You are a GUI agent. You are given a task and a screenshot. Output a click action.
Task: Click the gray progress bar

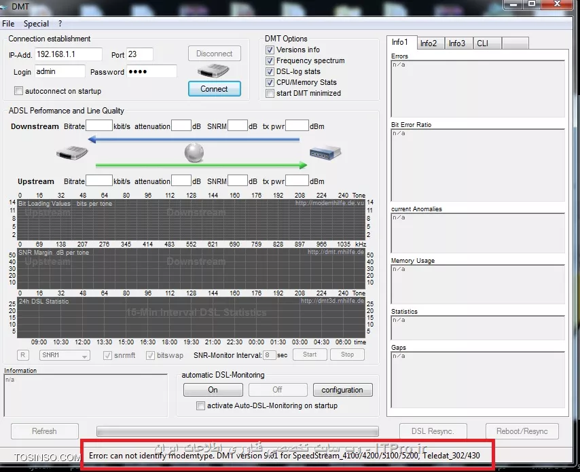tap(238, 431)
